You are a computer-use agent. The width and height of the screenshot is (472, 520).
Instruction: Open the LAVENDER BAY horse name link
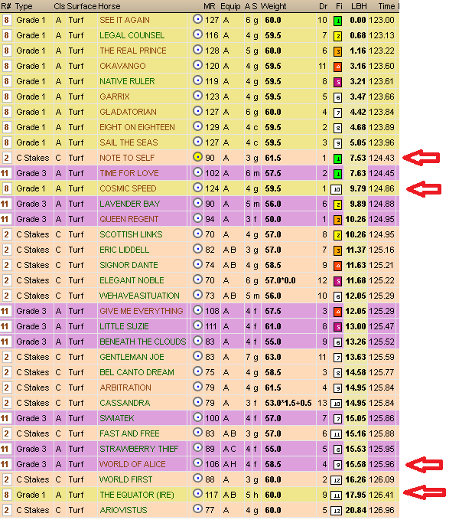pyautogui.click(x=129, y=204)
